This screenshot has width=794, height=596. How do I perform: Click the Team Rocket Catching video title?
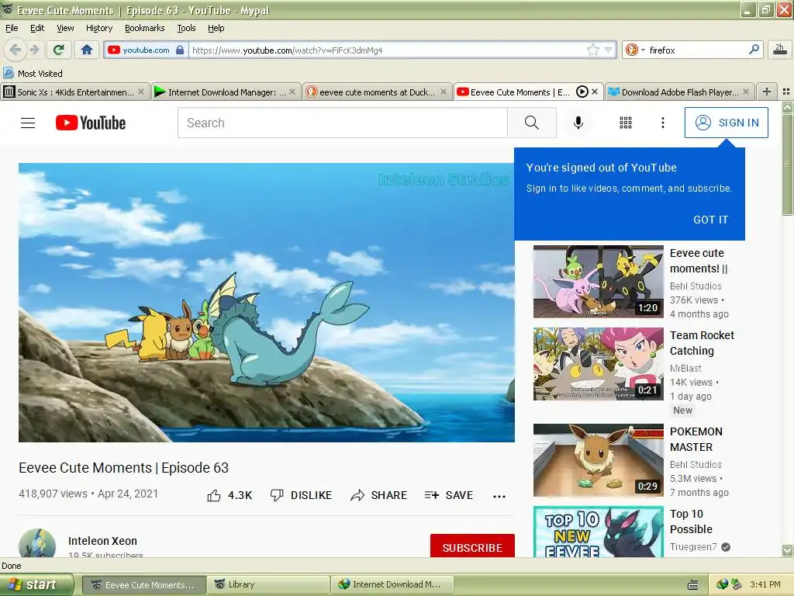pyautogui.click(x=702, y=343)
